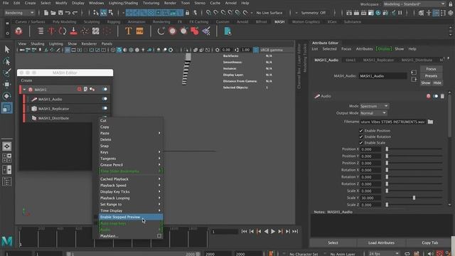The height and width of the screenshot is (256, 455).
Task: Open the Workspace Modeling Standard dropdown
Action: point(414,4)
